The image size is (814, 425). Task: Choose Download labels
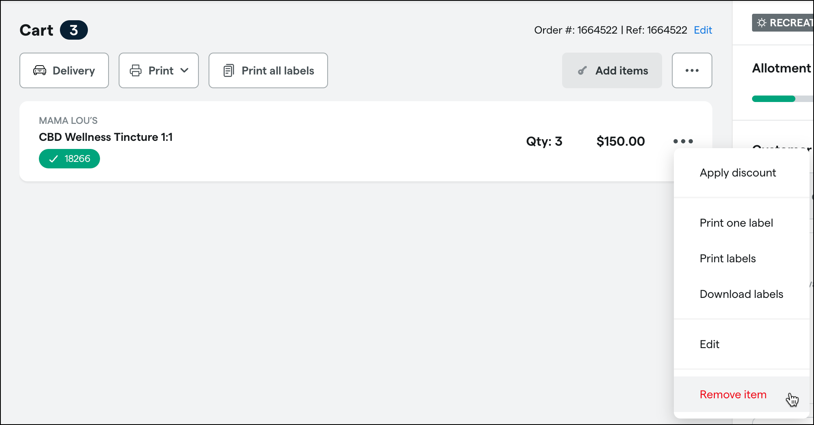742,294
